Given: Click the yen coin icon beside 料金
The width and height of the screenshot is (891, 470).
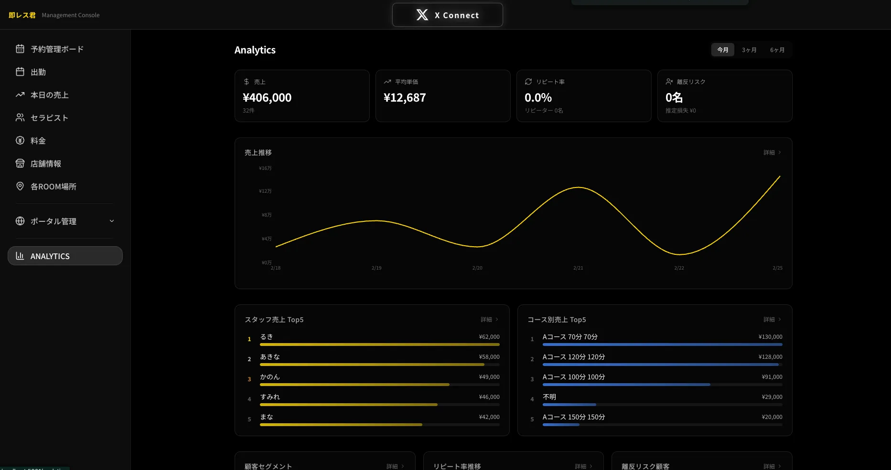Looking at the screenshot, I should pos(20,140).
